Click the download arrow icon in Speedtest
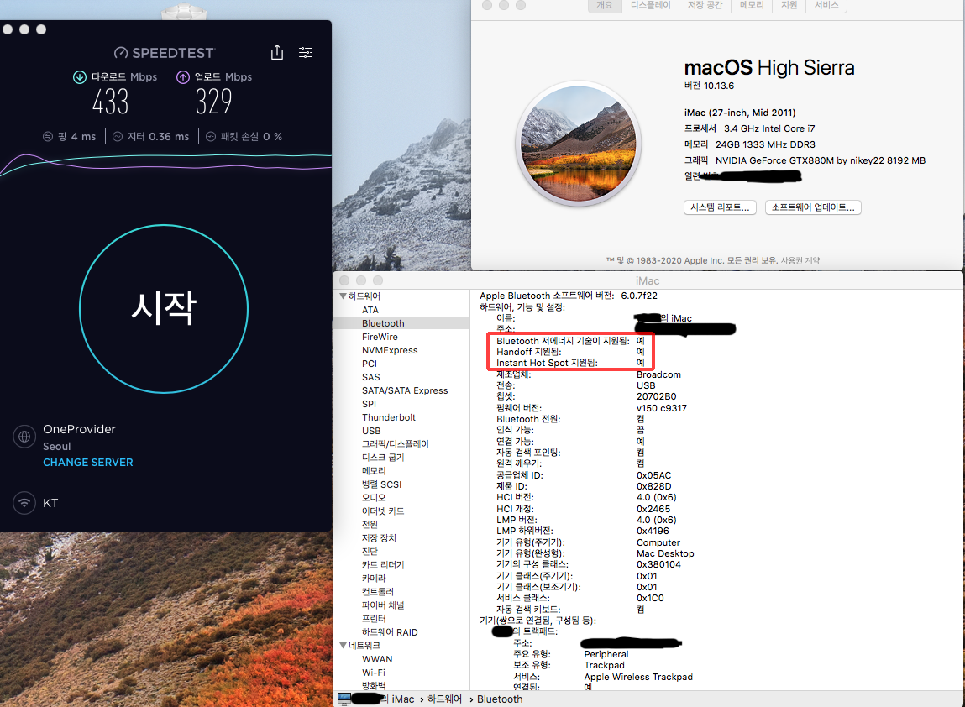 point(80,77)
